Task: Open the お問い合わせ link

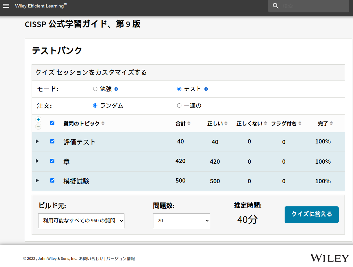Action: tap(91, 259)
